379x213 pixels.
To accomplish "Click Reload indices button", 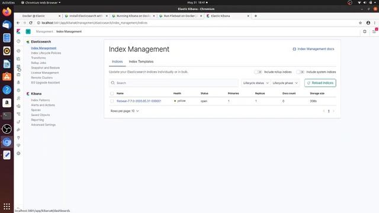I will coord(320,83).
